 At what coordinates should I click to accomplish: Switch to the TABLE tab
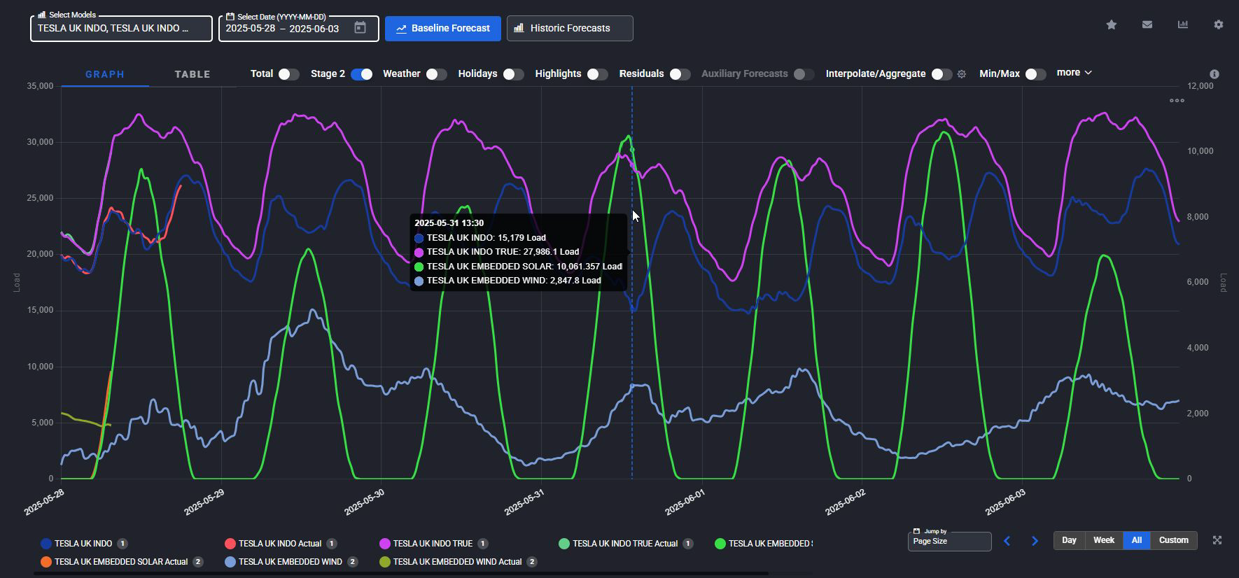[x=192, y=74]
